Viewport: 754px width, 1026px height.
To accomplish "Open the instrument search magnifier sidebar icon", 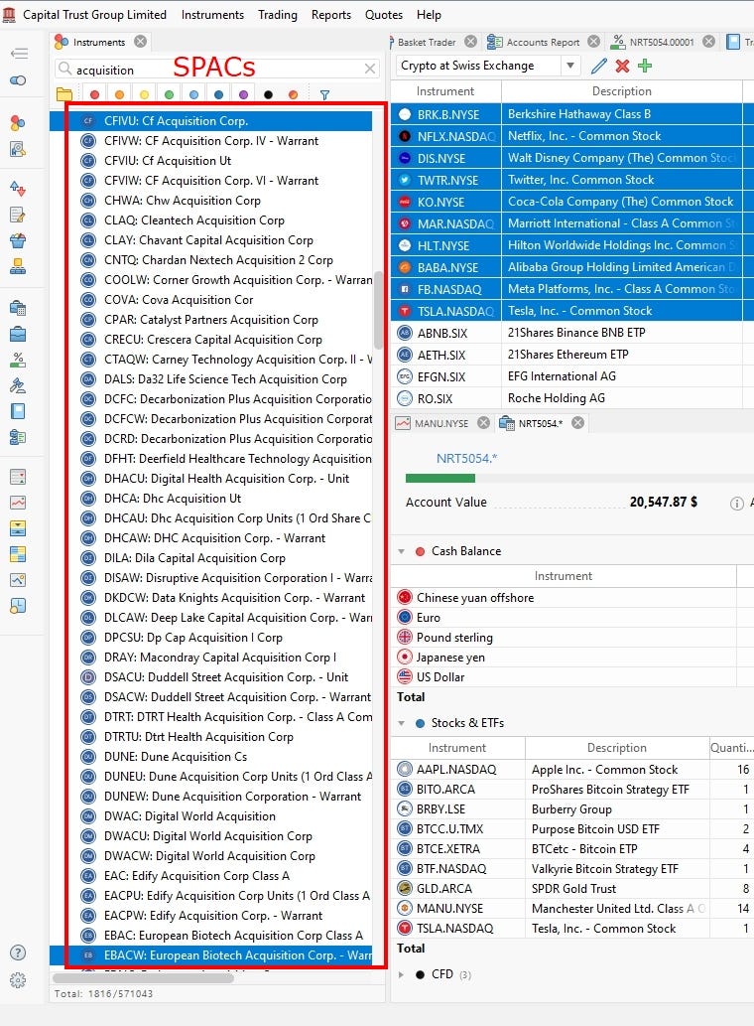I will point(18,149).
